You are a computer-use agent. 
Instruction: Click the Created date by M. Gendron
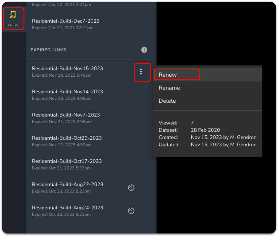(x=223, y=137)
